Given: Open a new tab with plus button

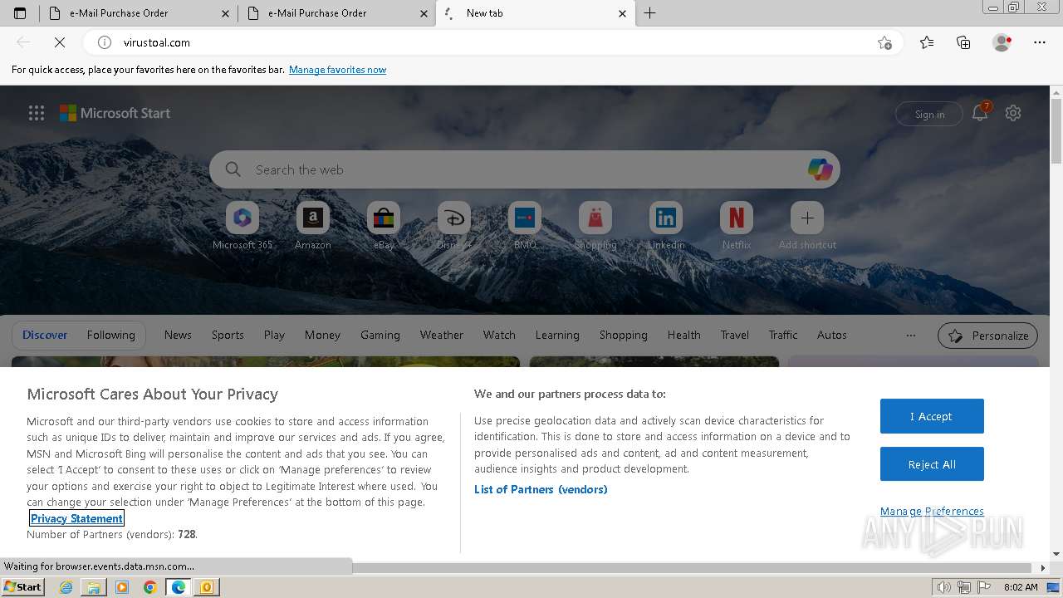Looking at the screenshot, I should (x=650, y=13).
